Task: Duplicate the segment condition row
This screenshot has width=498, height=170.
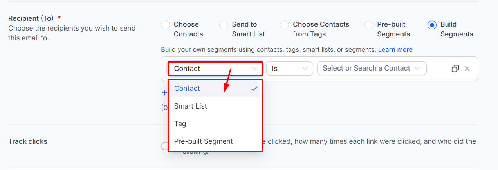Action: 455,69
